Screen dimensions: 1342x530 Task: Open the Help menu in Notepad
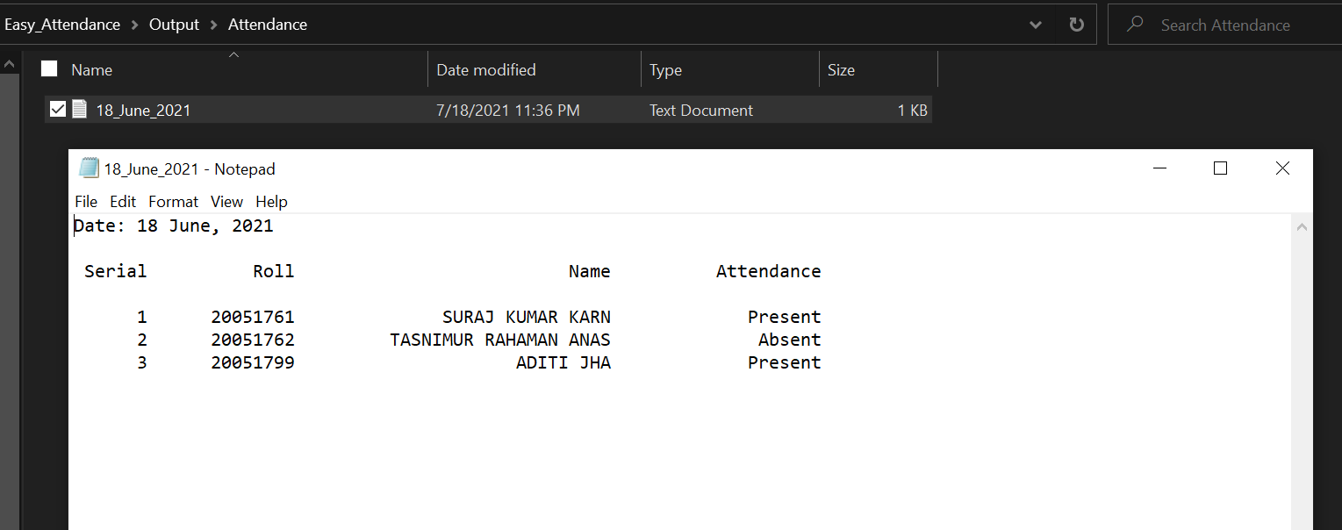pos(271,201)
